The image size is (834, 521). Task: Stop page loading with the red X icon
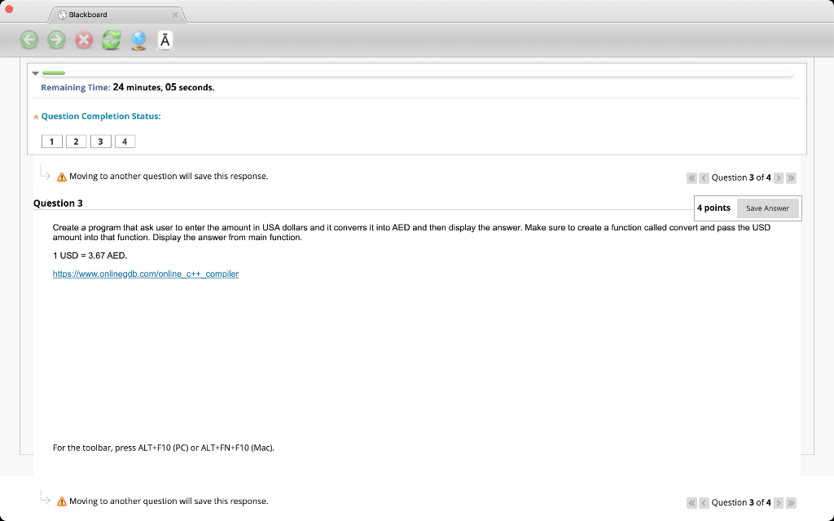[x=84, y=40]
